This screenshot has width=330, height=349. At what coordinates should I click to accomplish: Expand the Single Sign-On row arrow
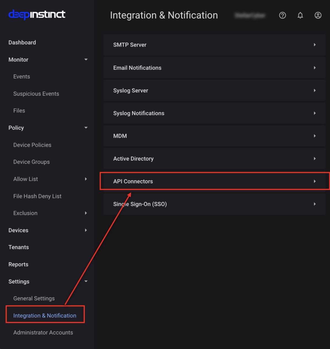click(315, 204)
